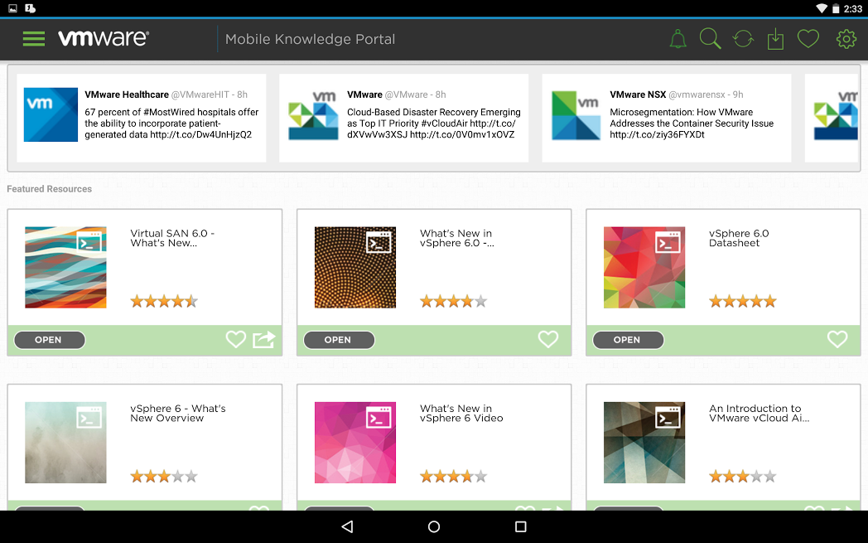The height and width of the screenshot is (543, 868).
Task: Select 'Virtual SAN 6.0 - What's New...' title
Action: 172,238
